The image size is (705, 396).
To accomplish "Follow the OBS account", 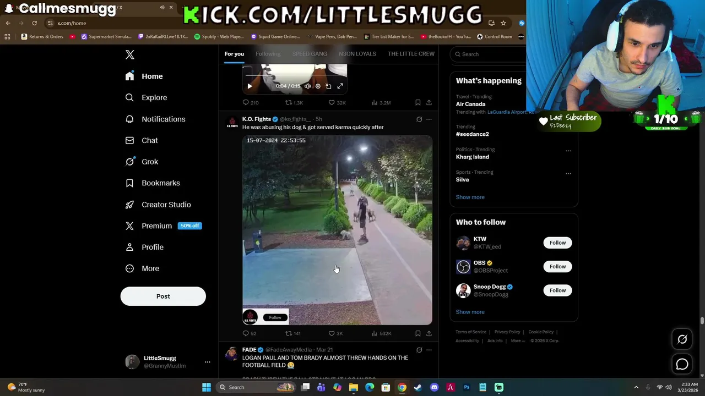I will click(557, 267).
